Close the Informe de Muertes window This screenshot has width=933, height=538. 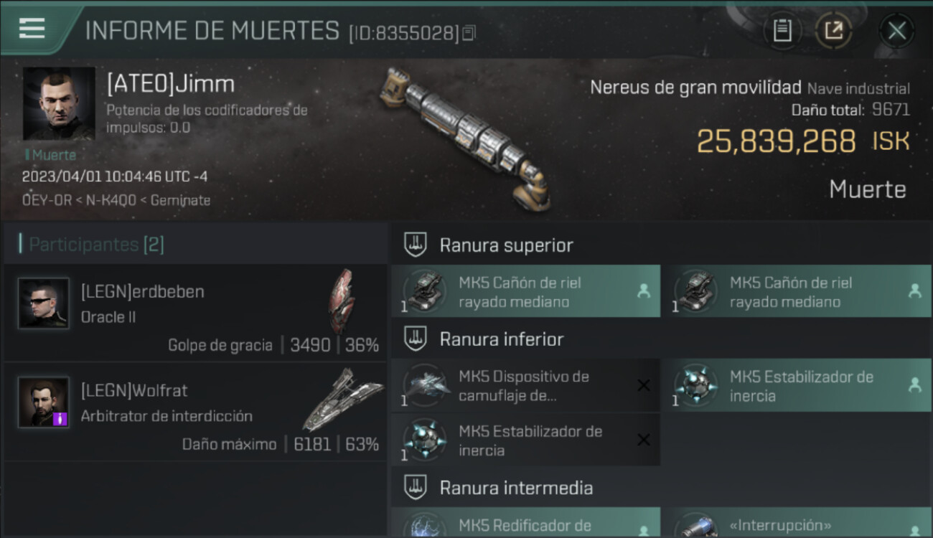pos(896,31)
